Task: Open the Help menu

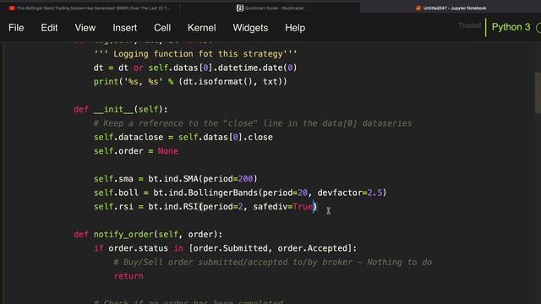Action: pyautogui.click(x=295, y=28)
